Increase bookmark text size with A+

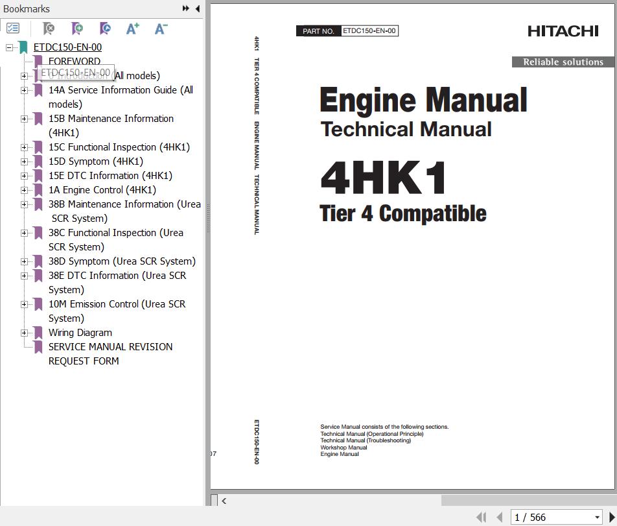pos(133,29)
